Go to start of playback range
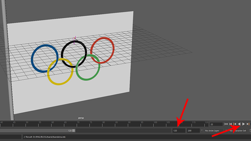 [x=226, y=124]
